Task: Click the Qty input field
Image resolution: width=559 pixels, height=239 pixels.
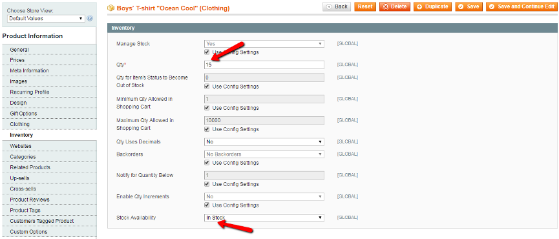Action: point(264,65)
